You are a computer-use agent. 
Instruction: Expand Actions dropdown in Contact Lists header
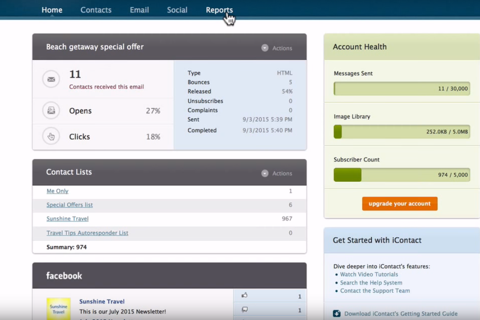(x=277, y=173)
